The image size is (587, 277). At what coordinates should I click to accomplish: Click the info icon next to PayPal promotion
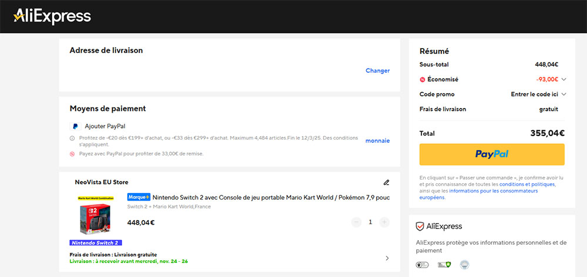coord(72,138)
